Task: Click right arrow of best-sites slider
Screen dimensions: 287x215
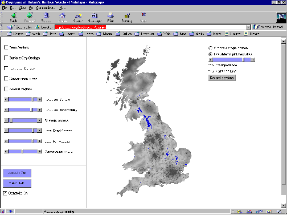Action: click(x=253, y=60)
